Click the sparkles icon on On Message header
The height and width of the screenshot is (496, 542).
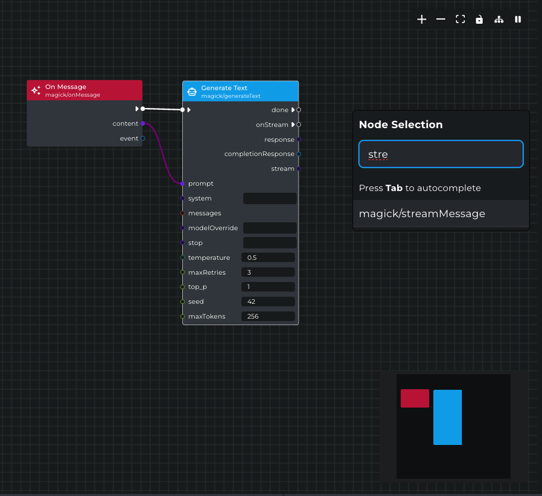[x=36, y=90]
